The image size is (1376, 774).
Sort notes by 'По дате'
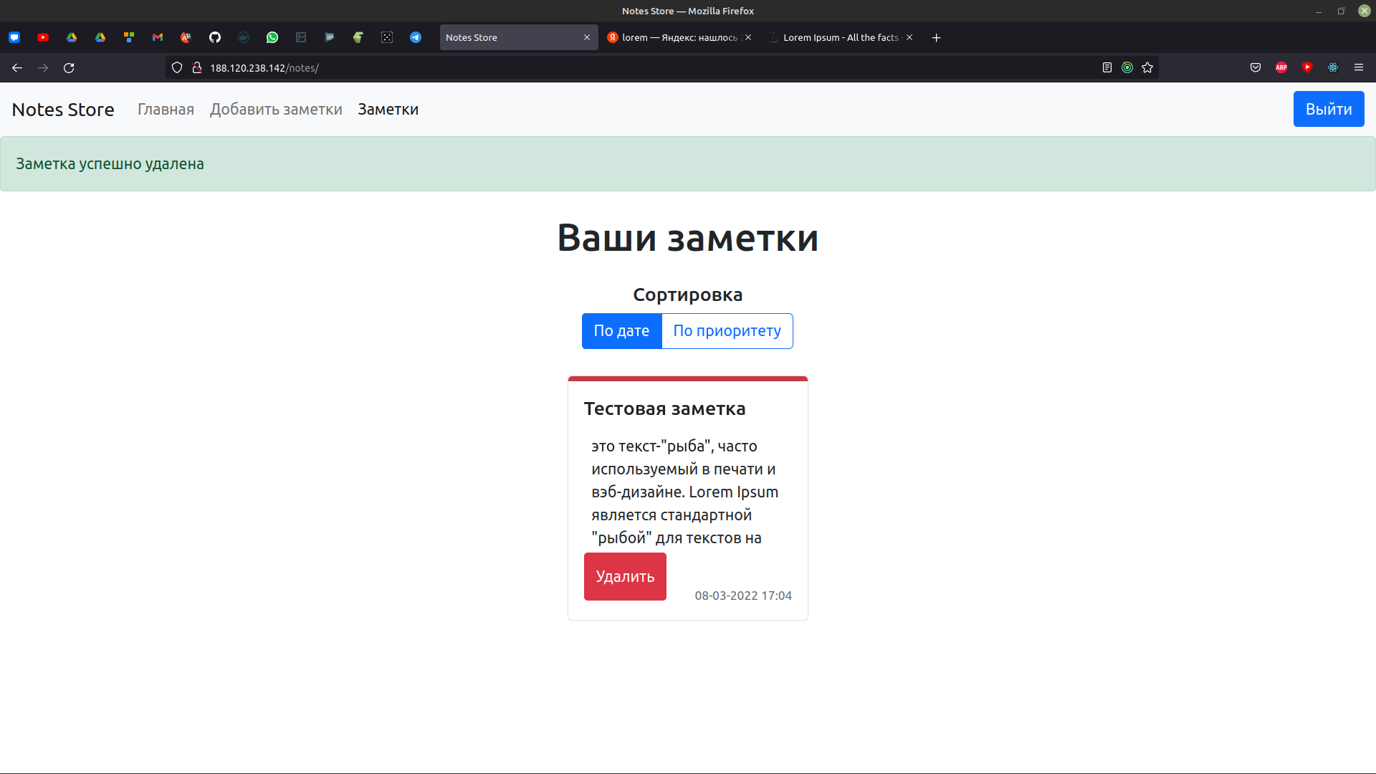pos(621,331)
